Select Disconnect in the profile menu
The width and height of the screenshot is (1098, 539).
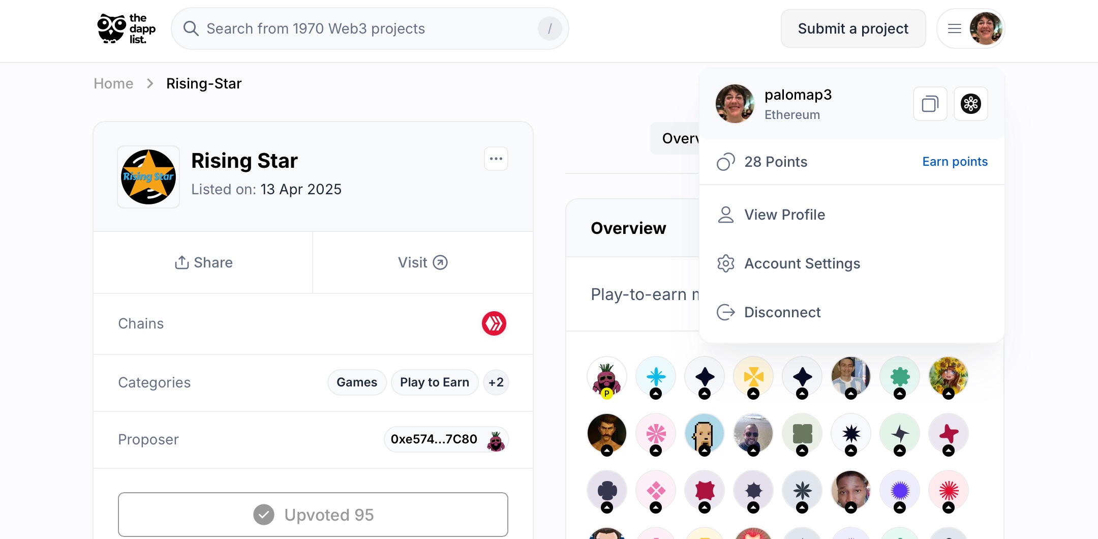click(852, 312)
